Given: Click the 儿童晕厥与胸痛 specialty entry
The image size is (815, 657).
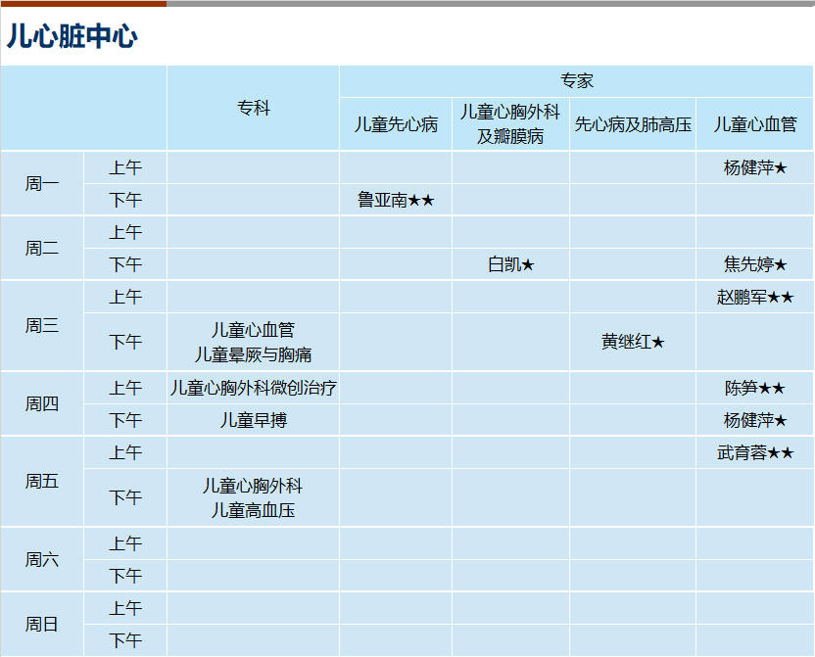Looking at the screenshot, I should [x=253, y=354].
